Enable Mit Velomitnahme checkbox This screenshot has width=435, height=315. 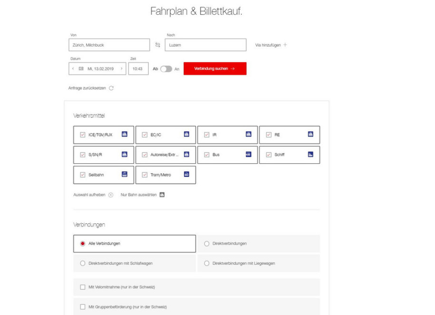pyautogui.click(x=83, y=287)
